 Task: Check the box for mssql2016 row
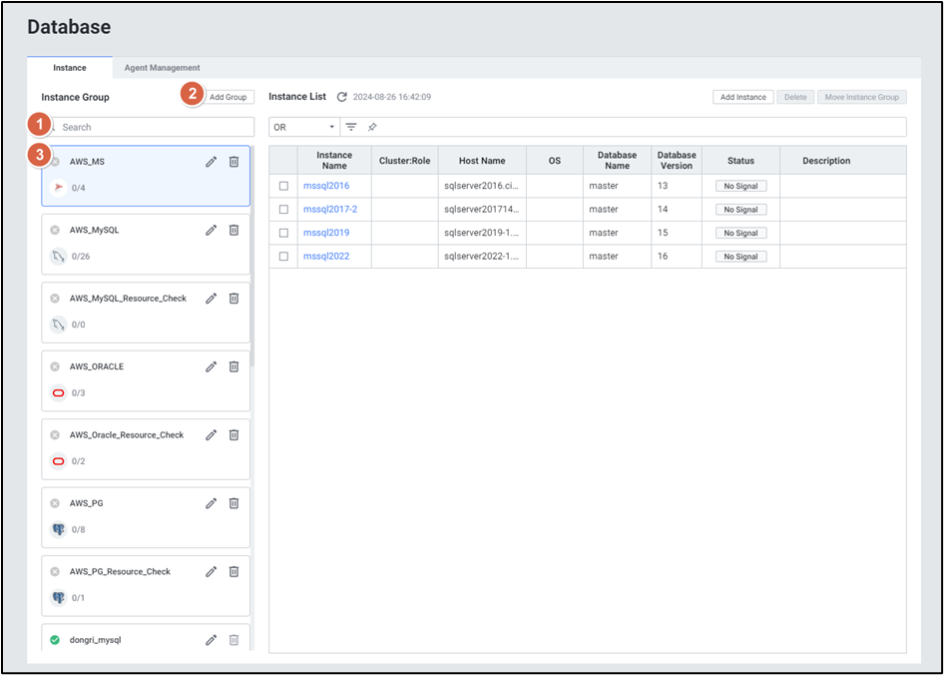[283, 186]
